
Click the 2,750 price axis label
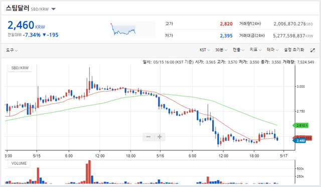301,111
